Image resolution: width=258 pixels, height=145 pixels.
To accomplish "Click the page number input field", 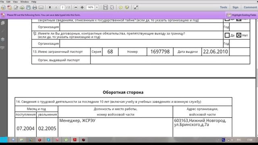I will [62, 7].
